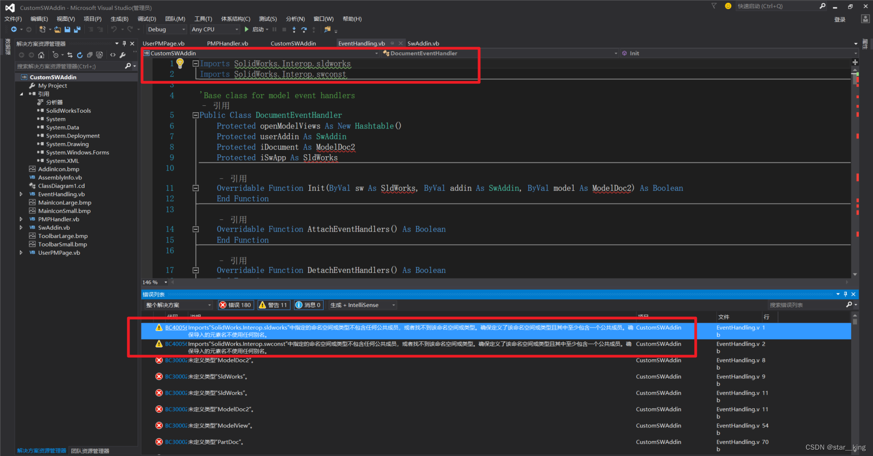This screenshot has height=456, width=873.
Task: Toggle the Warnings 11 filter button
Action: 273,305
